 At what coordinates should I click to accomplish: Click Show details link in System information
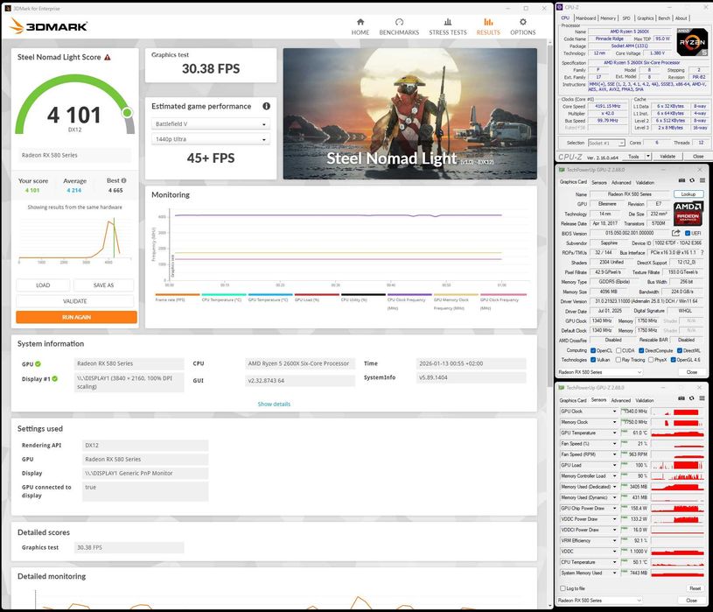pos(274,404)
